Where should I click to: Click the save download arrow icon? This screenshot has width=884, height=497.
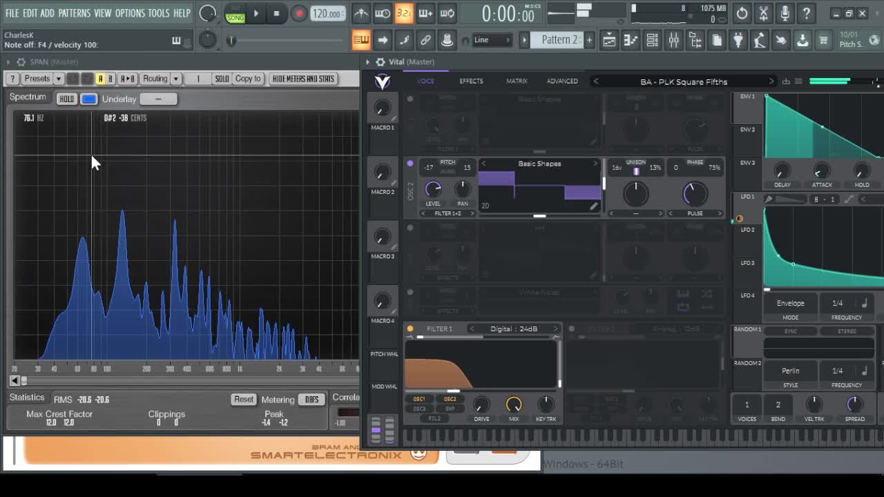pos(803,40)
